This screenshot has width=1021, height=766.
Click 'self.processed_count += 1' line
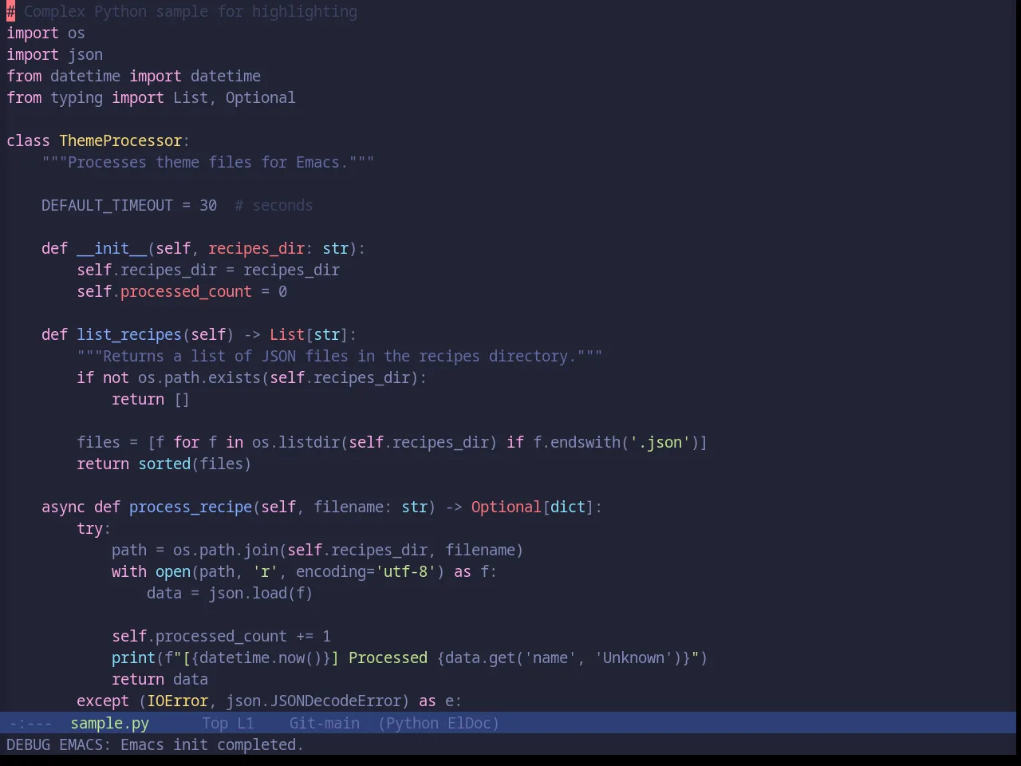coord(221,636)
